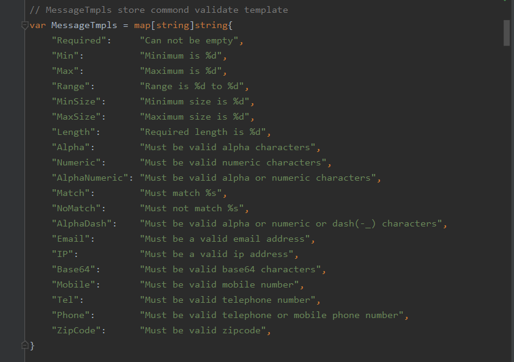The image size is (514, 362).
Task: Click the "Must be valid mobile number" string
Action: [x=220, y=284]
